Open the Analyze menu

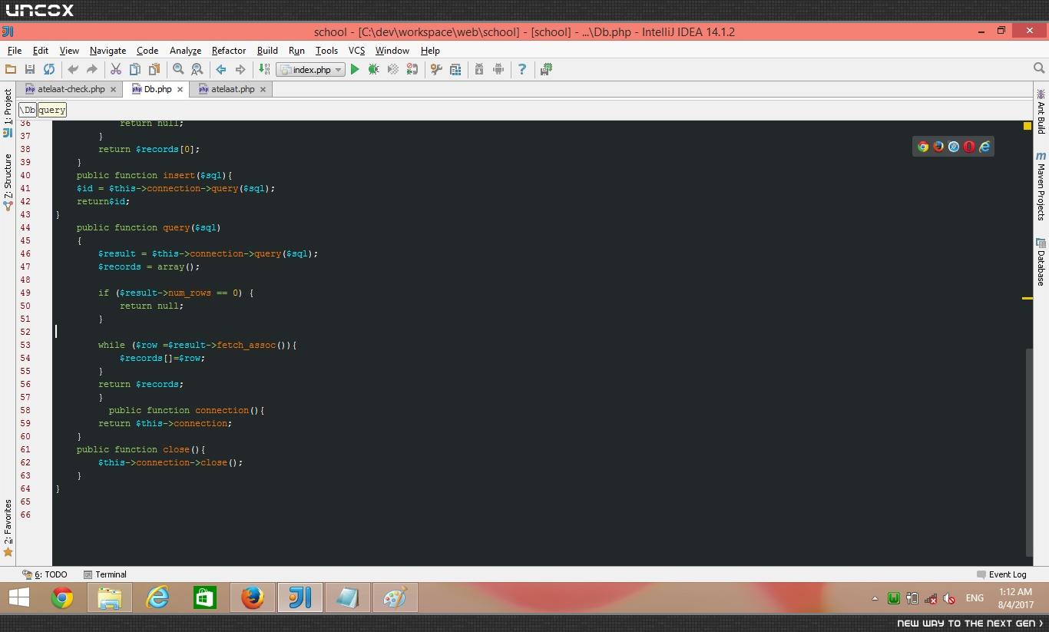pyautogui.click(x=185, y=50)
